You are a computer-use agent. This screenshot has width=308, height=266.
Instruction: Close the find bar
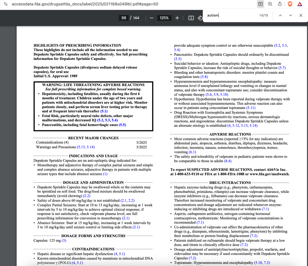pos(301,15)
